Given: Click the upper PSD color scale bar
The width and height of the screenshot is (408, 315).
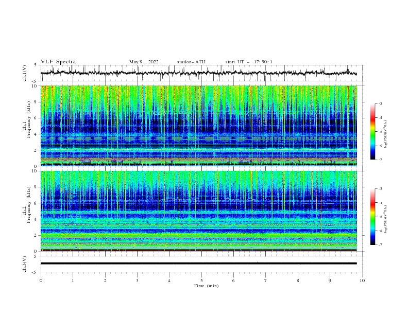Looking at the screenshot, I should [372, 132].
